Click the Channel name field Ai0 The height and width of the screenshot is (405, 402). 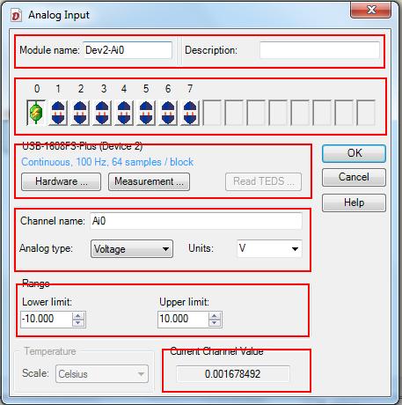click(196, 221)
